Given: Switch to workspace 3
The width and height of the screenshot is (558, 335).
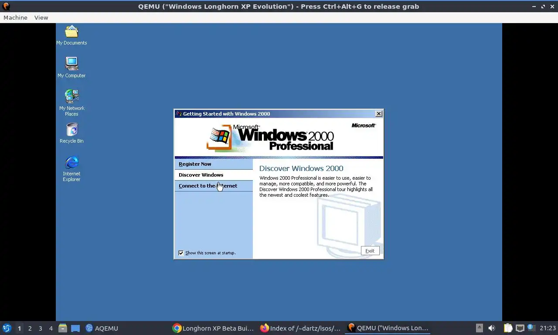Looking at the screenshot, I should [40, 328].
